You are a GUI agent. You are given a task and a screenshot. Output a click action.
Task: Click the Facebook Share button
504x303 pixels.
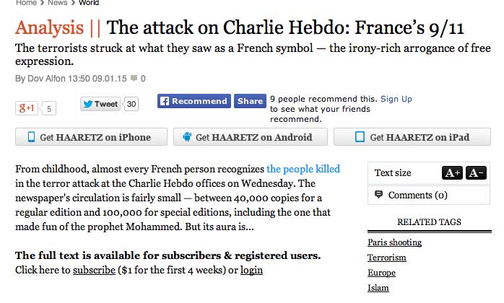pyautogui.click(x=250, y=101)
